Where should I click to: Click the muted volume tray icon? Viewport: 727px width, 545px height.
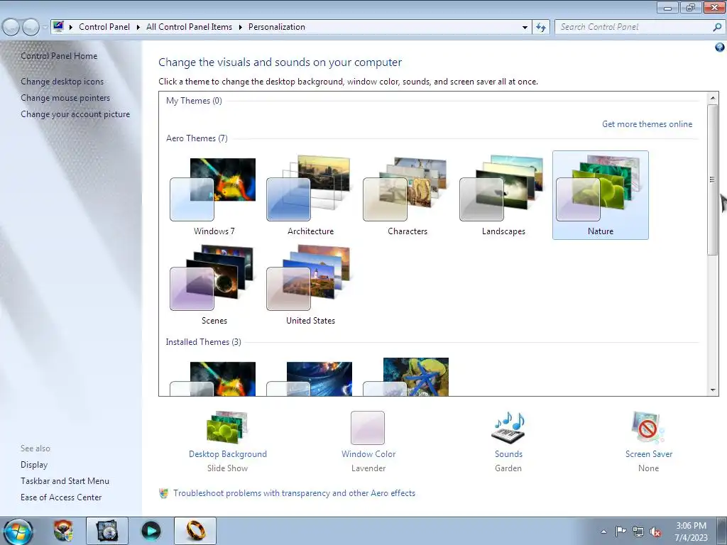pos(655,532)
